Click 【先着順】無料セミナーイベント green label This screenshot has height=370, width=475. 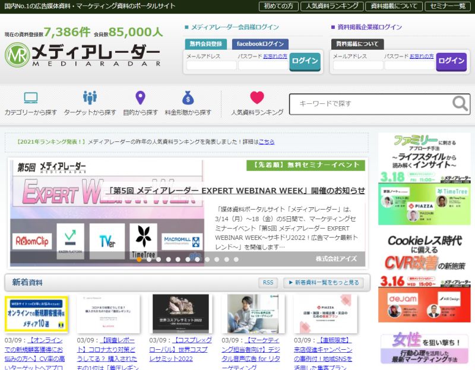306,165
